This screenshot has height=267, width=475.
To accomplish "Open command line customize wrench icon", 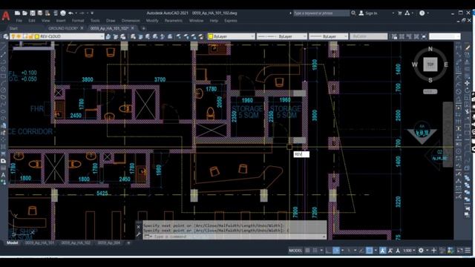I will (139, 234).
